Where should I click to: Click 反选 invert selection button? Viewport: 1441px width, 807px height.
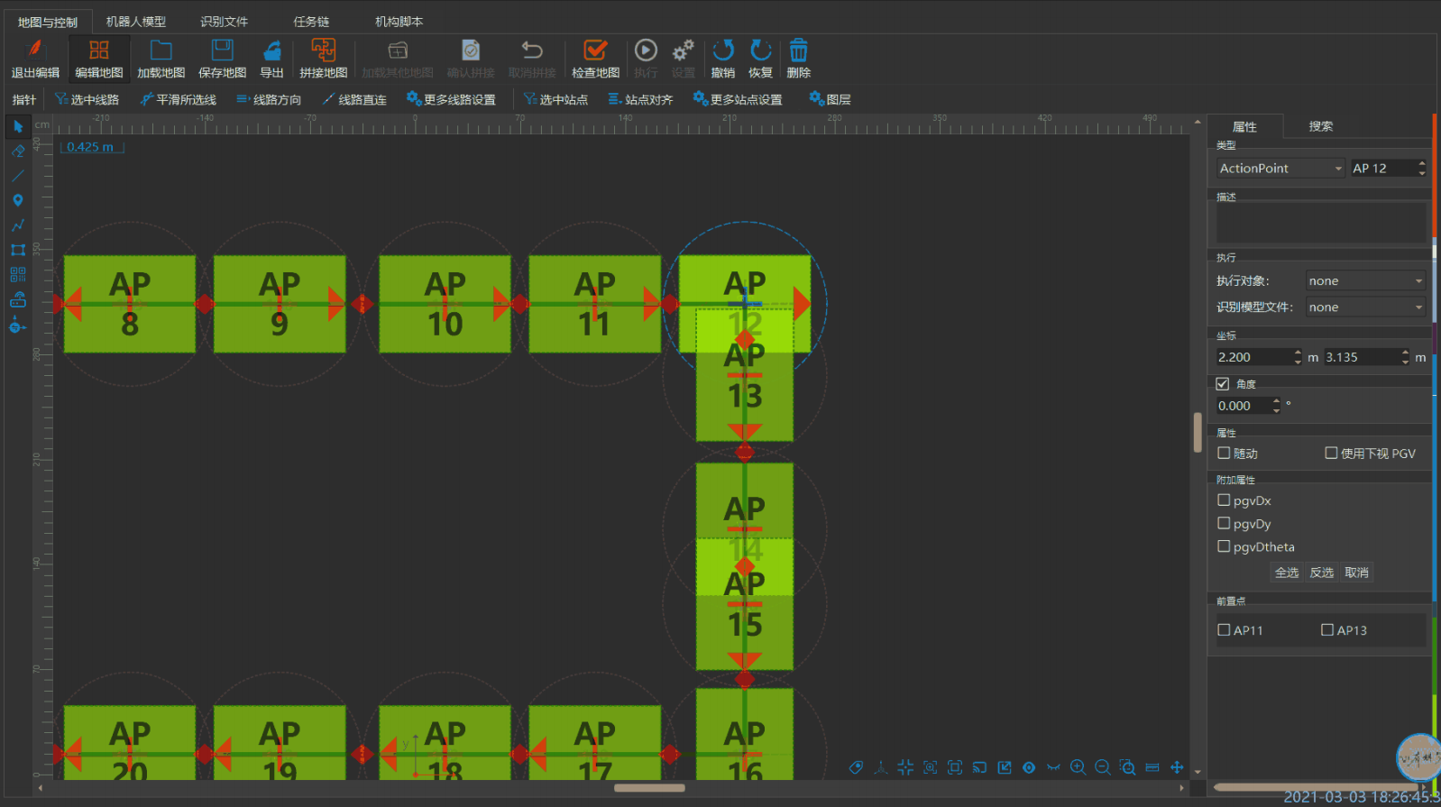tap(1322, 572)
